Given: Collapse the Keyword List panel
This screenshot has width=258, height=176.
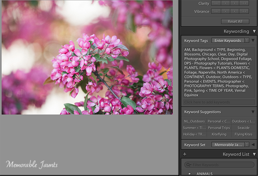Looking at the screenshot, I should tap(254, 154).
